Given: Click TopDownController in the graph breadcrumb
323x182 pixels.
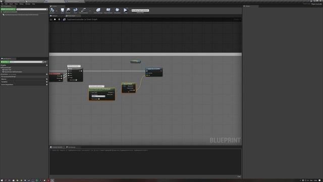Looking at the screenshot, I should click(x=75, y=19).
